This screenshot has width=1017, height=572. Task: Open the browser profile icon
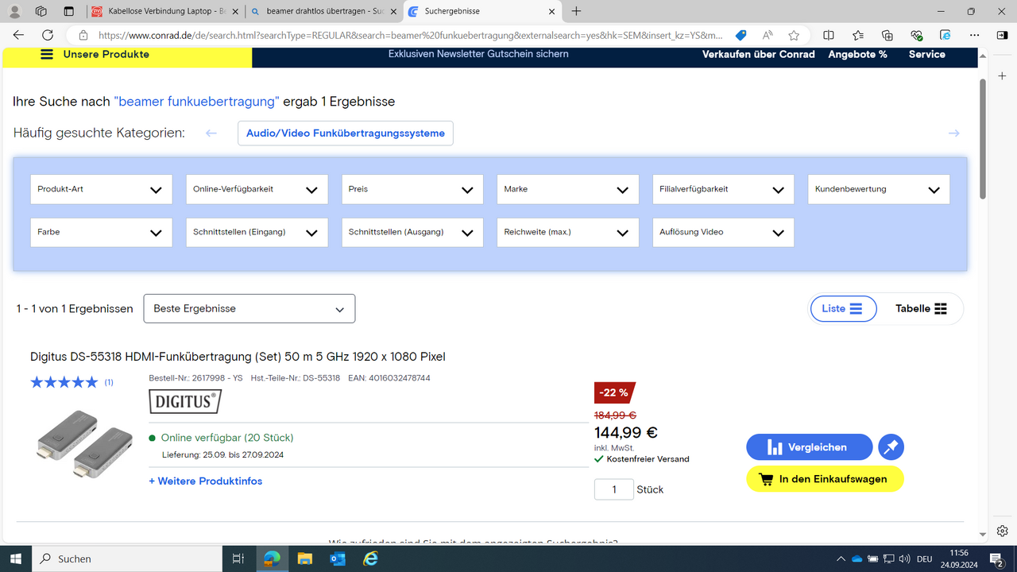(x=15, y=11)
